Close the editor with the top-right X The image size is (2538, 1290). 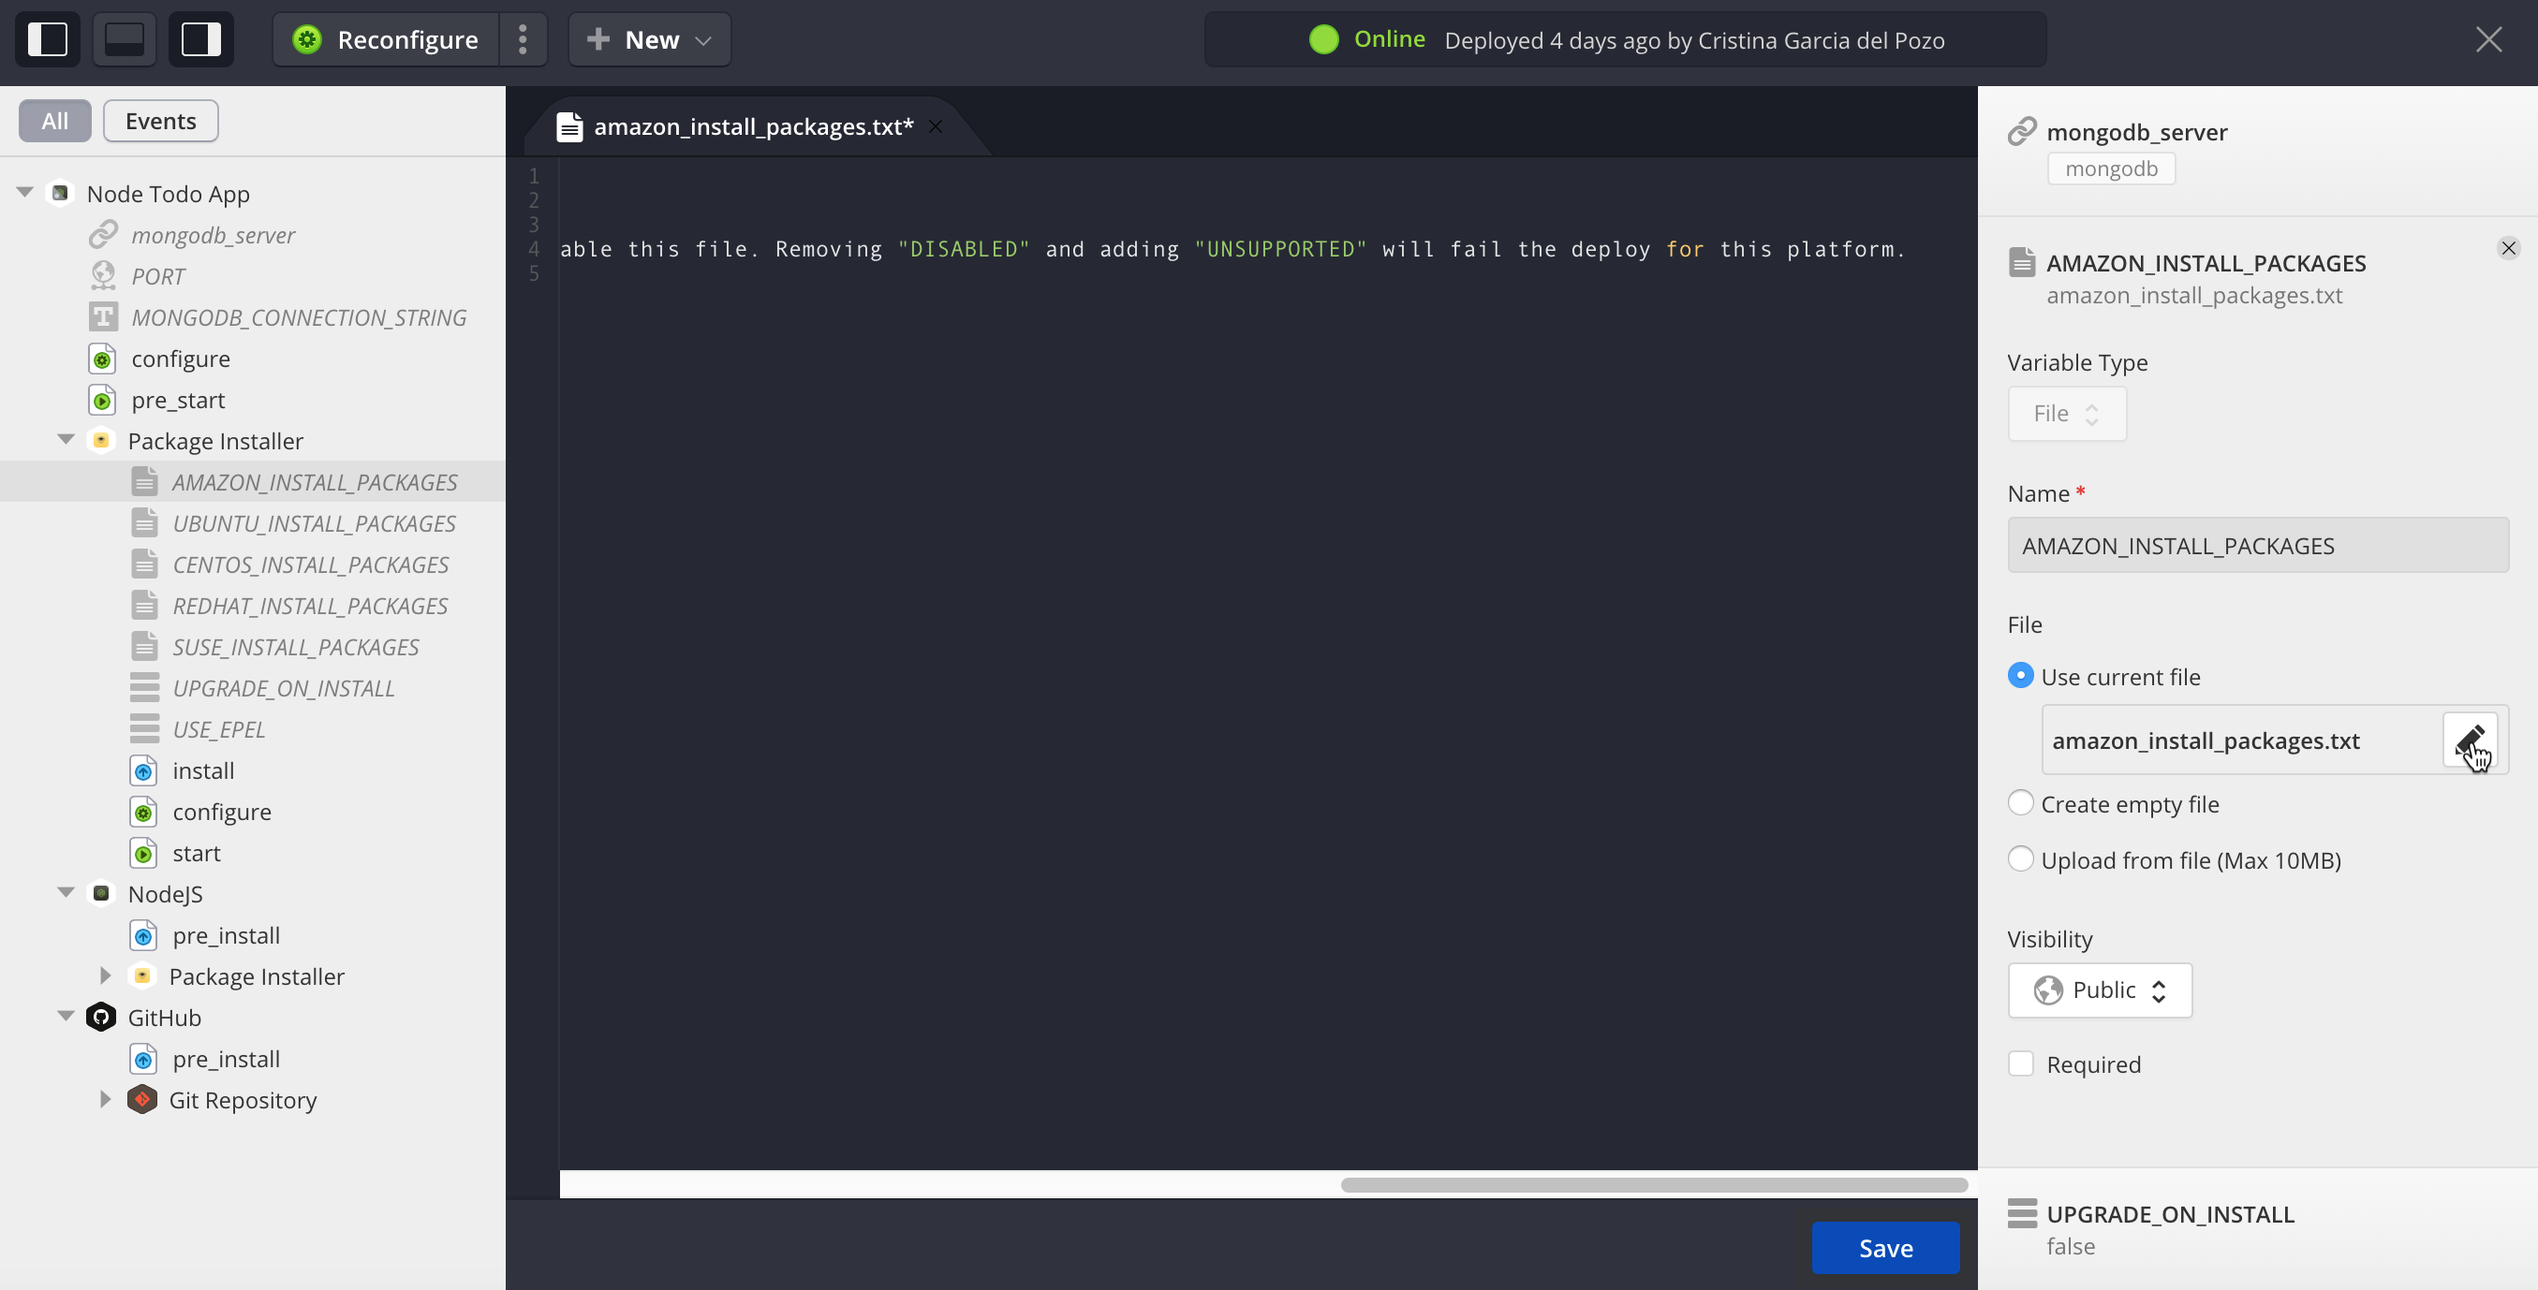click(x=2488, y=39)
